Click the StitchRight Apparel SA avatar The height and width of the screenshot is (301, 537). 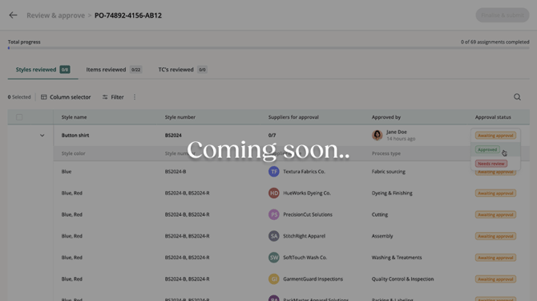coord(273,236)
